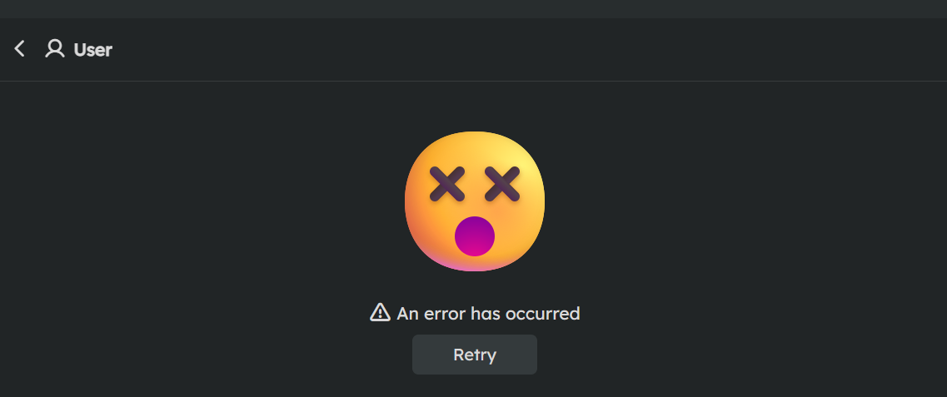Retry loading the page
This screenshot has width=947, height=397.
point(475,355)
